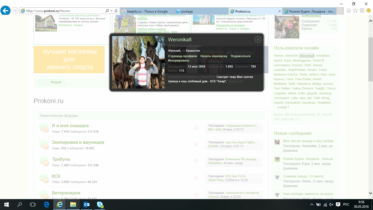Open Страница профиля link in popup
The width and height of the screenshot is (373, 210).
pyautogui.click(x=182, y=56)
